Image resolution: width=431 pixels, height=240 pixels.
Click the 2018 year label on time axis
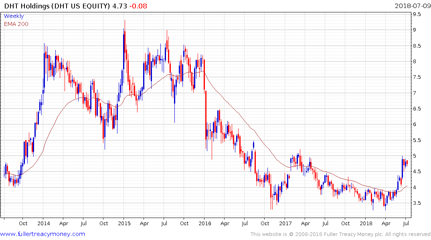coord(366,223)
